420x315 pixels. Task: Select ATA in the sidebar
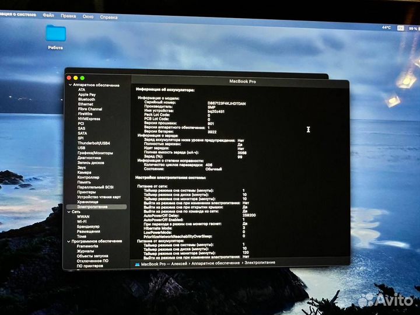(x=82, y=90)
